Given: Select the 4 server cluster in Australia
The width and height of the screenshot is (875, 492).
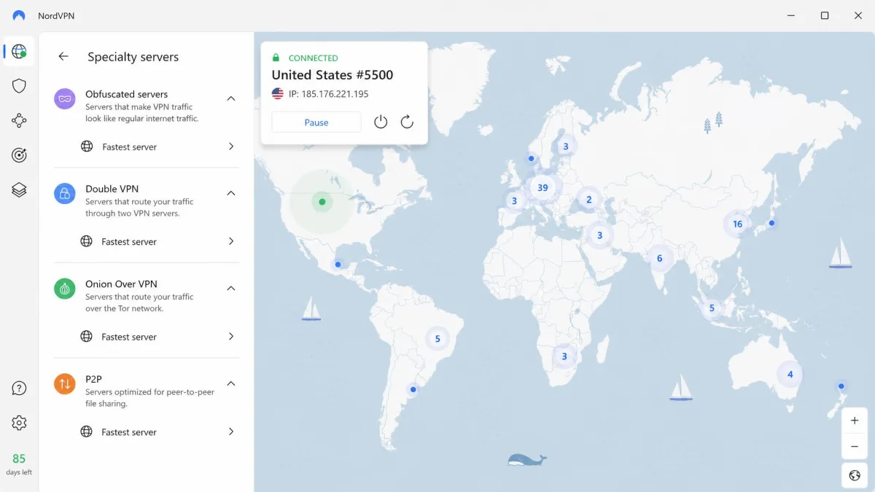Looking at the screenshot, I should click(790, 375).
